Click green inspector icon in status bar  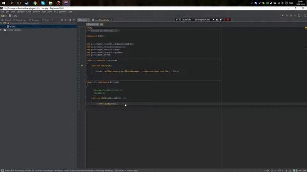point(294,171)
